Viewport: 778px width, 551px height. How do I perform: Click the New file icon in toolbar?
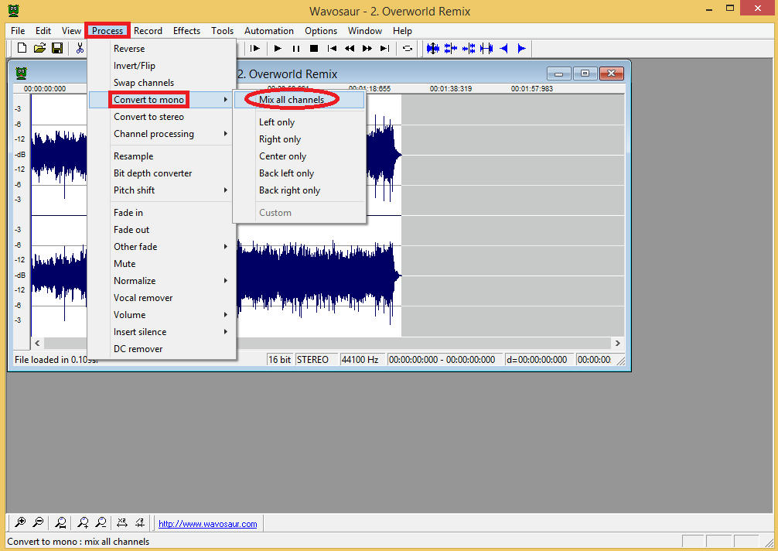(x=22, y=49)
